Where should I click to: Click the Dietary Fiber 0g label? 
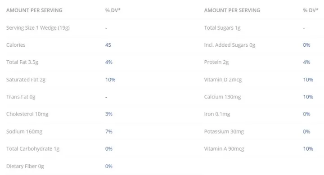(x=25, y=166)
